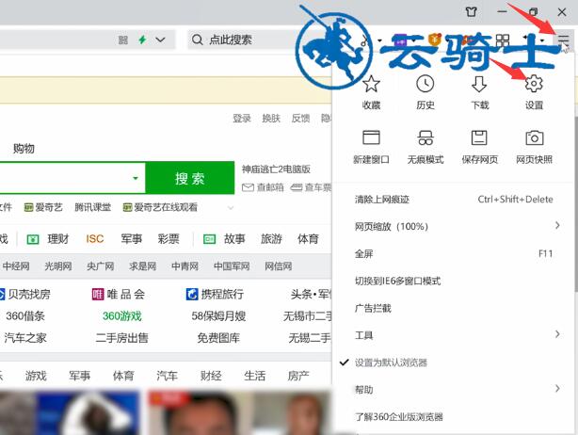Open the address bar dropdown chevron
Screen dimensions: 578x435
tap(160, 40)
